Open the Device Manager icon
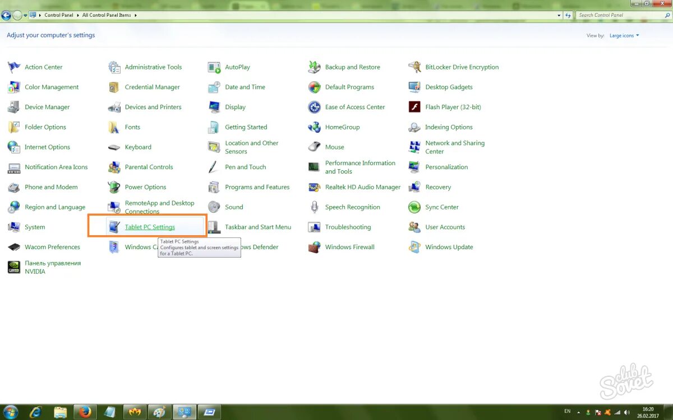Screen dimensions: 673x420 [x=14, y=107]
